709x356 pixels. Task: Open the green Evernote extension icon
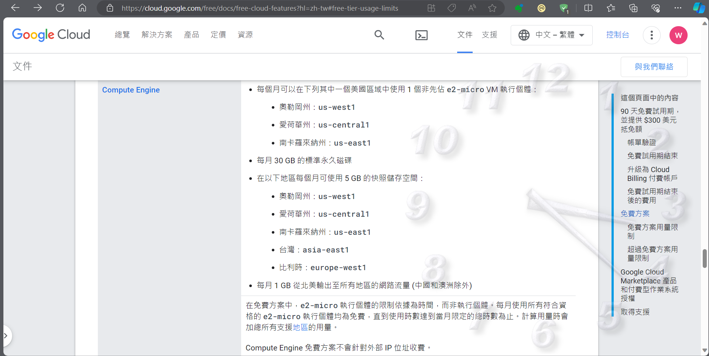coord(519,8)
